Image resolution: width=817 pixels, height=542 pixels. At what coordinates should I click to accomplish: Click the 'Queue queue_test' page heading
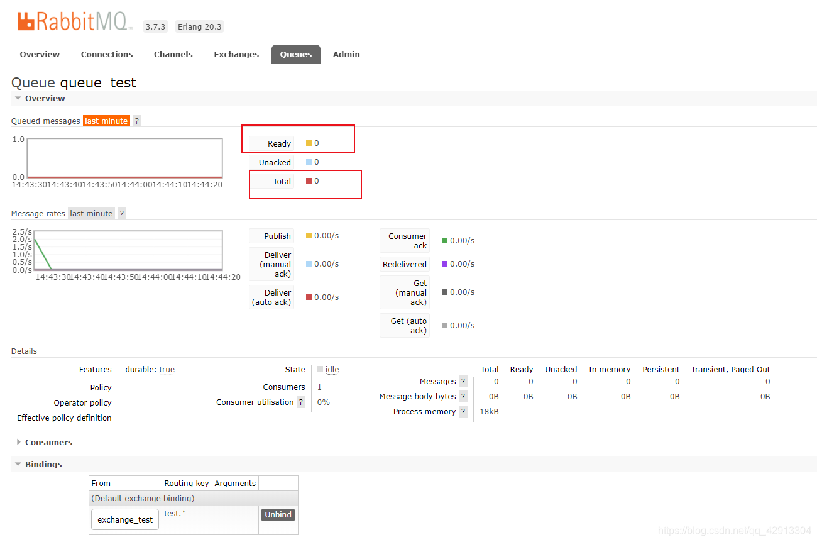[74, 82]
